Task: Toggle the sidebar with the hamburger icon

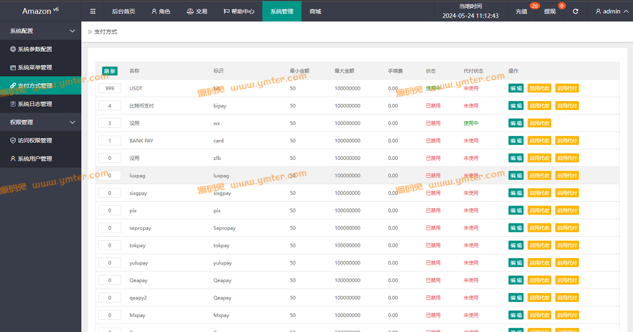Action: (x=93, y=11)
